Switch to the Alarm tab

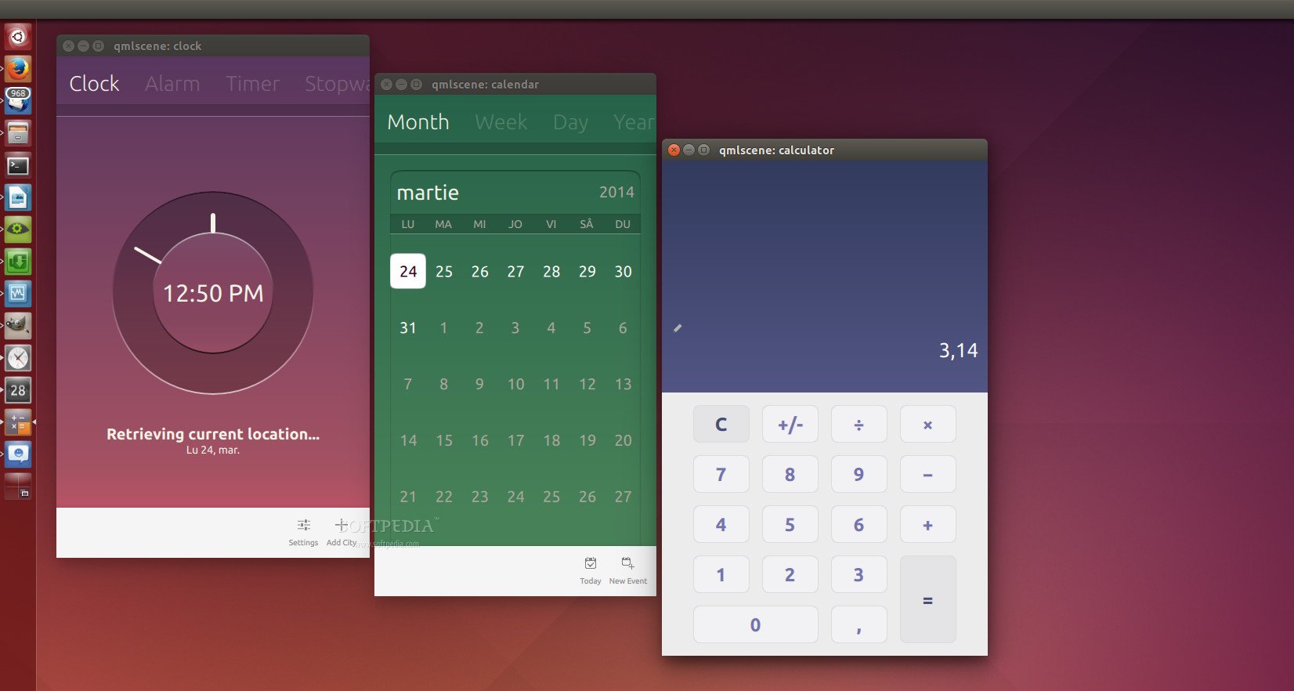click(x=172, y=84)
